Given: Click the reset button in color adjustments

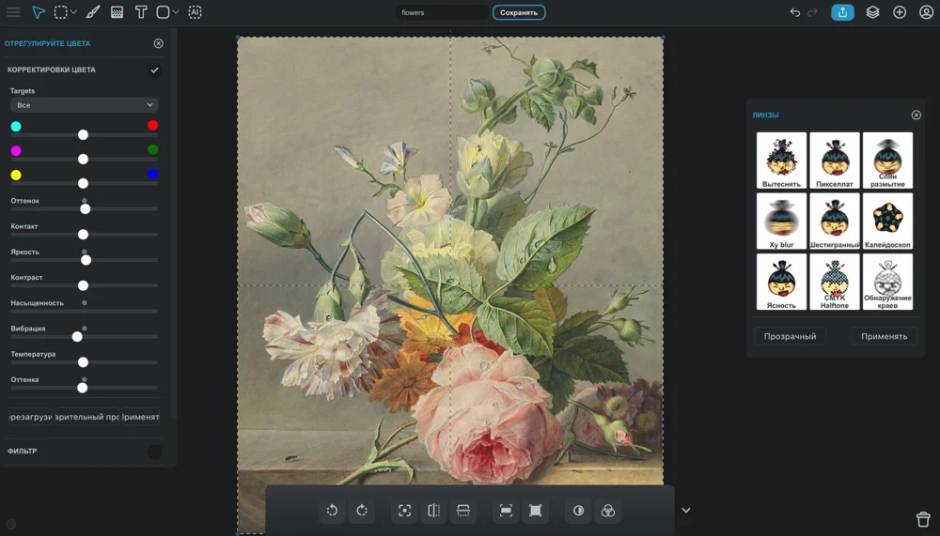Looking at the screenshot, I should coord(31,417).
